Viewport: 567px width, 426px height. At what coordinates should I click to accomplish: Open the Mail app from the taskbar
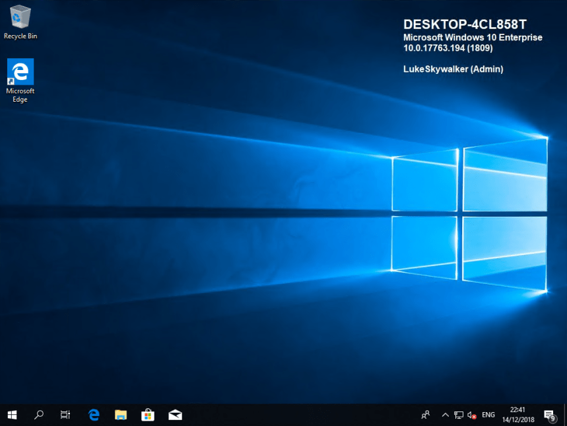175,415
